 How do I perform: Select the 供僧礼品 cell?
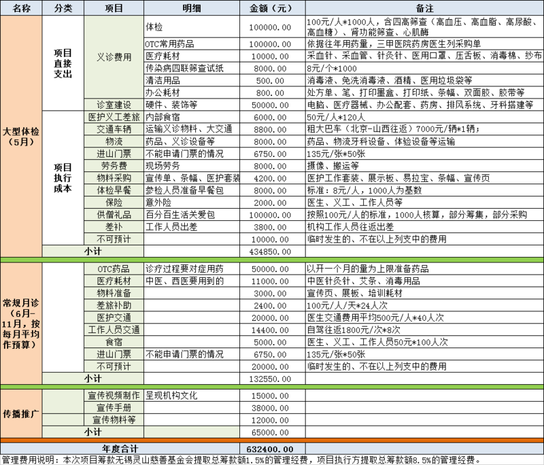pos(114,215)
